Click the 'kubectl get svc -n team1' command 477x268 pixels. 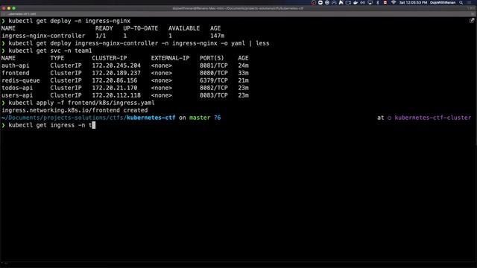coord(50,51)
